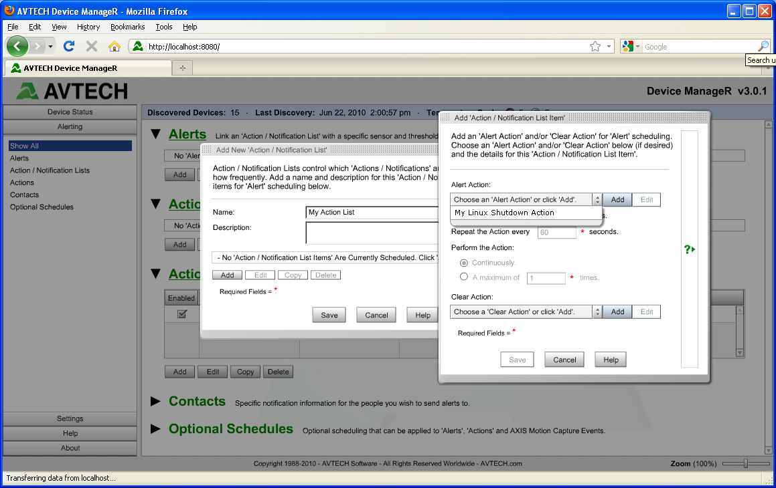Expand the Contacts section triangle
The image size is (776, 488).
coord(155,401)
